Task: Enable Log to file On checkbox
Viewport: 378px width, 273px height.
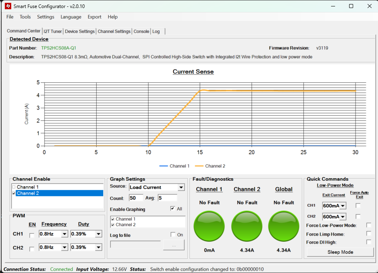Action: (x=173, y=235)
